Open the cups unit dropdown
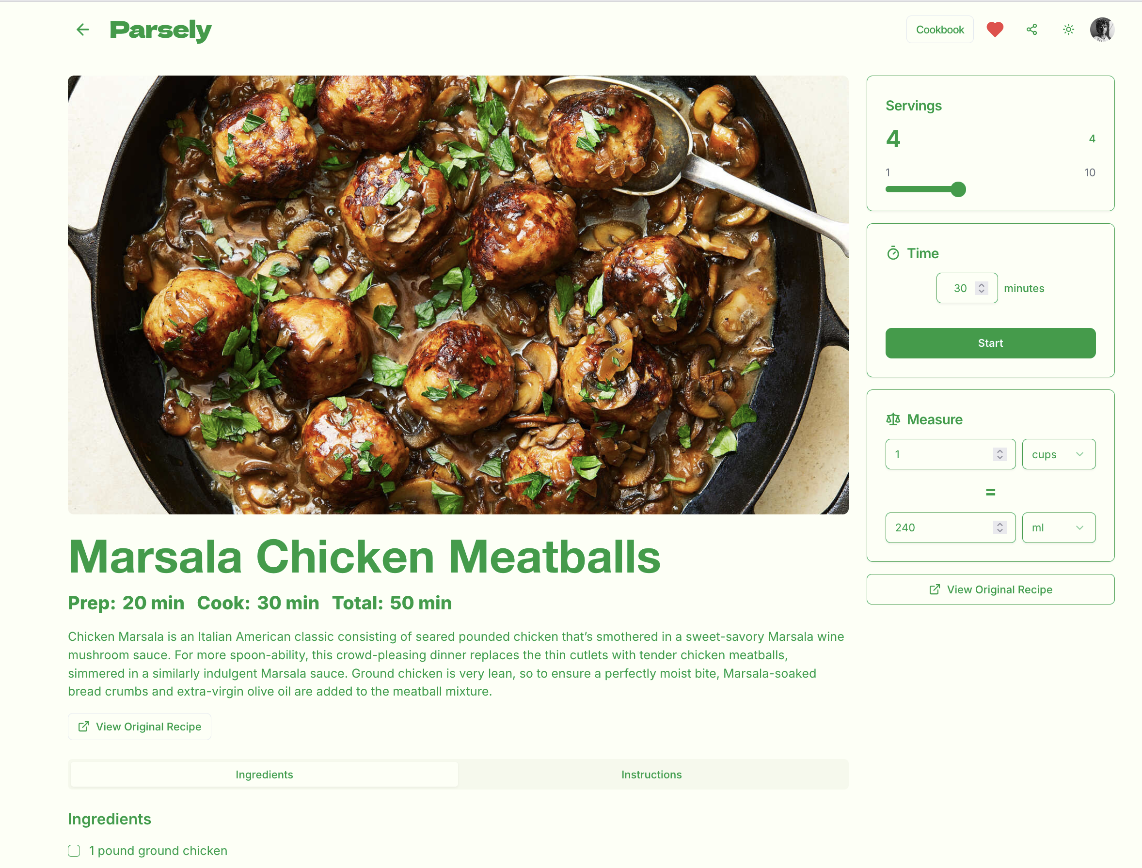Image resolution: width=1142 pixels, height=868 pixels. 1058,454
